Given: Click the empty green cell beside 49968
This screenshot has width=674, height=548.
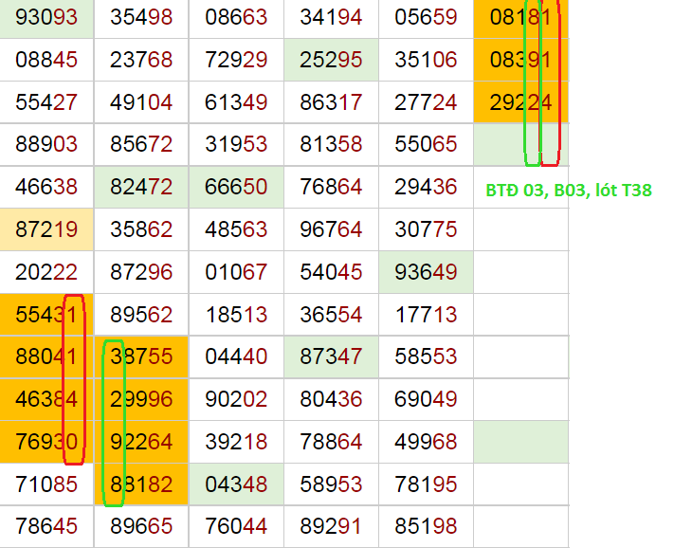Looking at the screenshot, I should point(520,443).
